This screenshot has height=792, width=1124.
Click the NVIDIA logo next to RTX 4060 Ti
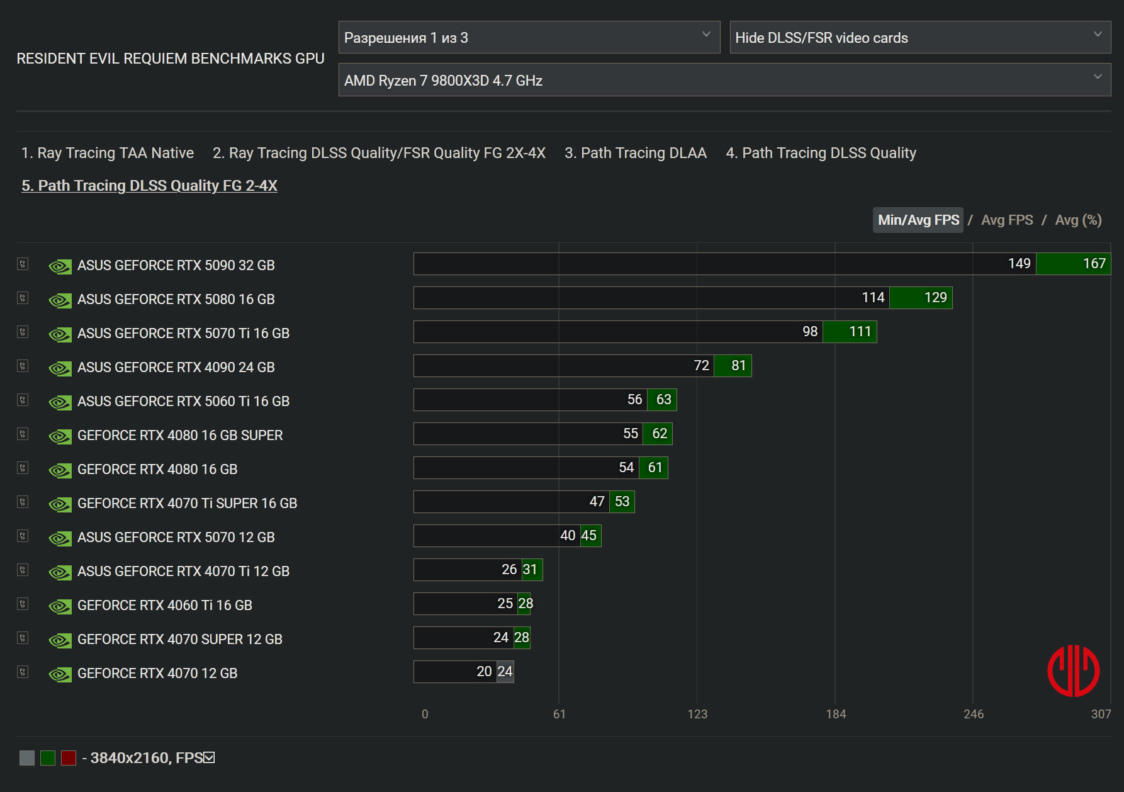(x=60, y=606)
